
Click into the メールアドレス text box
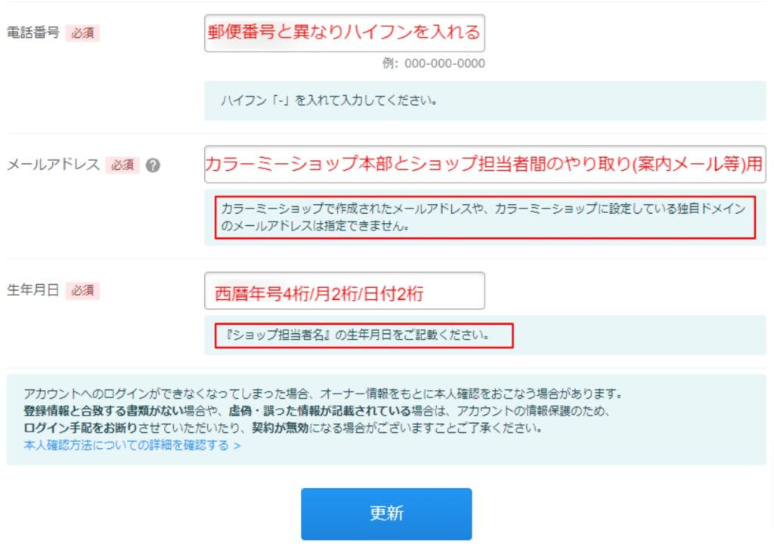(x=485, y=165)
